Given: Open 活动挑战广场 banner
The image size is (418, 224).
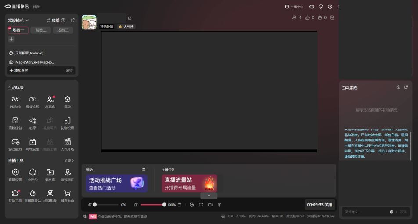Looking at the screenshot, I should click(116, 184).
